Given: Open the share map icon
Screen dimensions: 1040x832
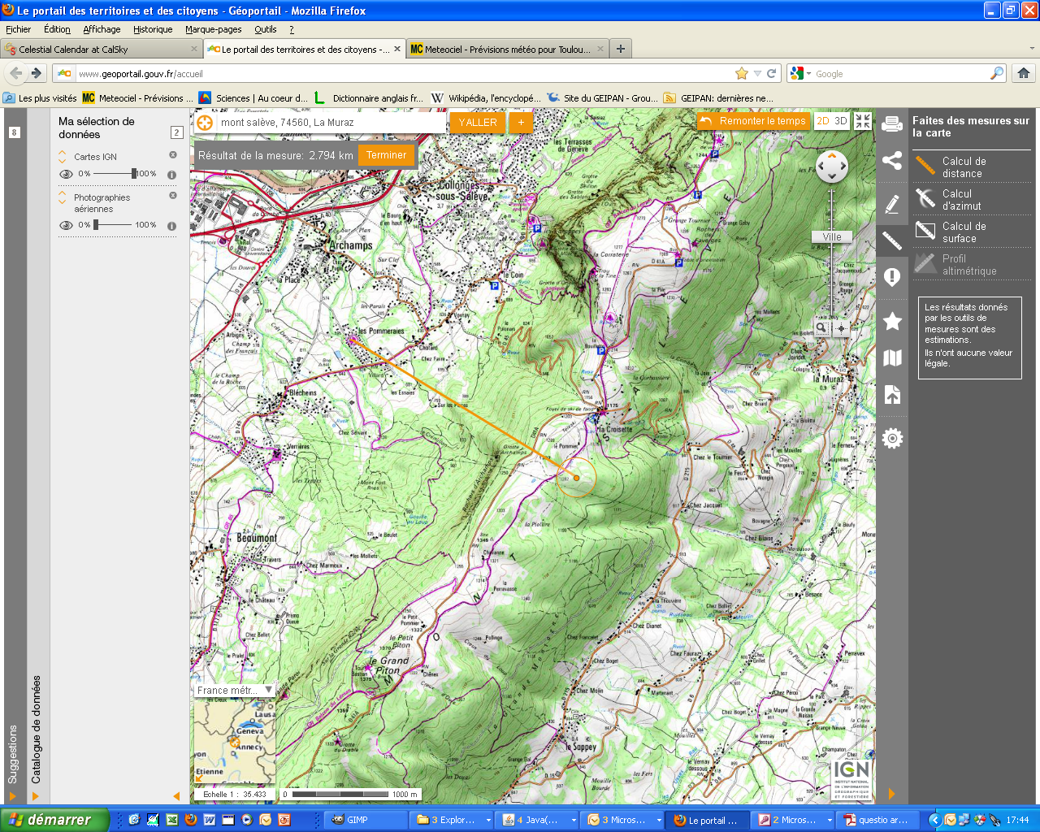Looking at the screenshot, I should [892, 161].
